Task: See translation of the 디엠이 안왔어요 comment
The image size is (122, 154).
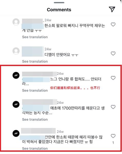Action: pos(35,61)
